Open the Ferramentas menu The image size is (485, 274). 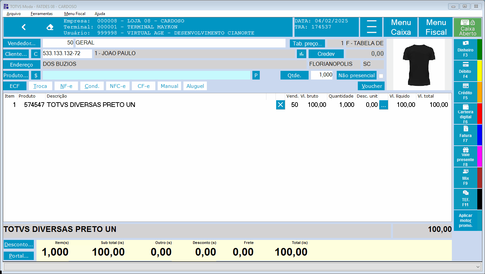(42, 14)
